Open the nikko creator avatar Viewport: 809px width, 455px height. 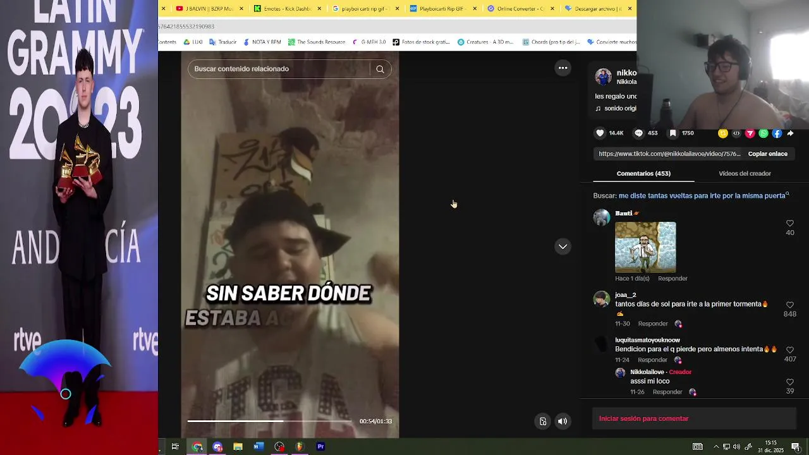coord(604,76)
